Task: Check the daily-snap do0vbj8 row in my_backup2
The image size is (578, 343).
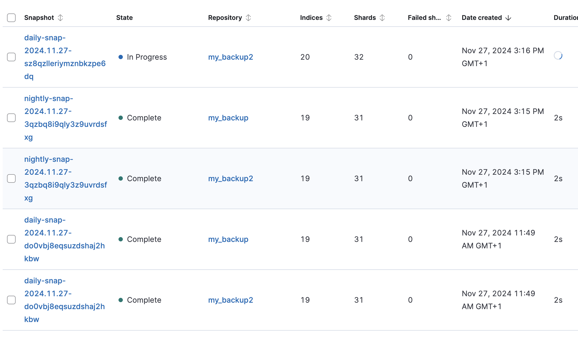Action: coord(11,300)
